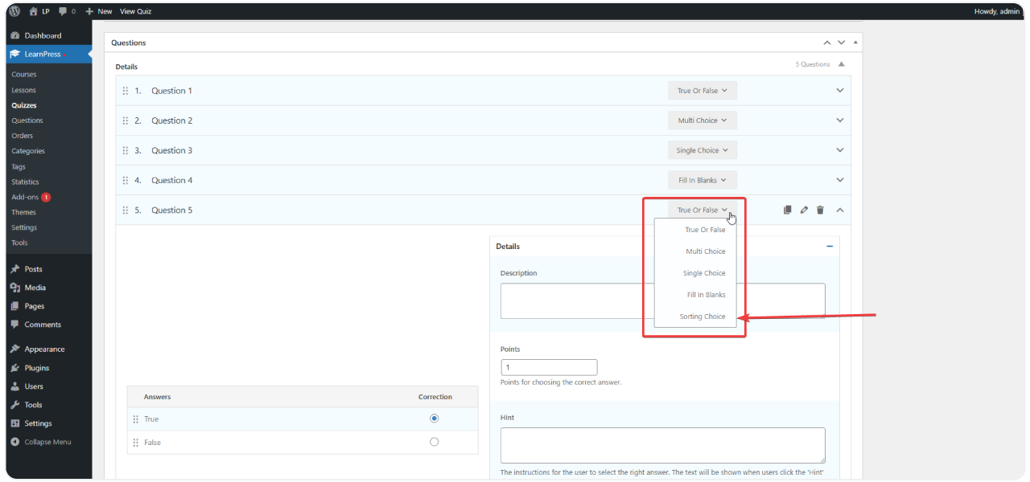
Task: Click the pencil edit icon for Question 5
Action: pos(804,210)
